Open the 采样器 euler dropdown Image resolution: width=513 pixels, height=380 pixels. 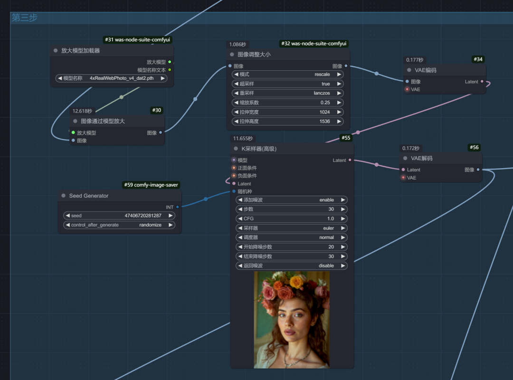(329, 228)
